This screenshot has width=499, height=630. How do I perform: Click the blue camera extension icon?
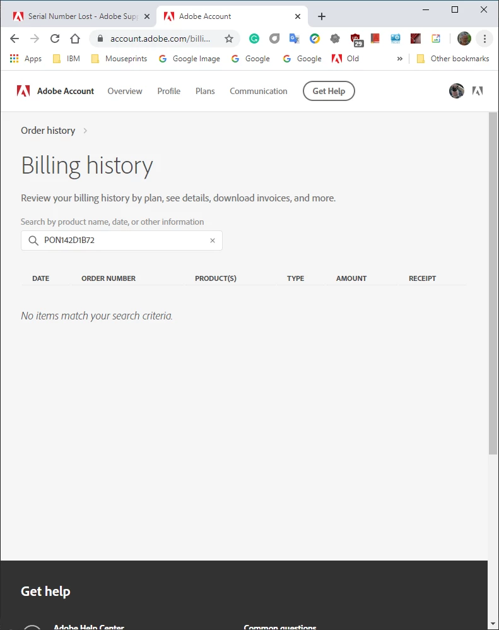coord(396,39)
